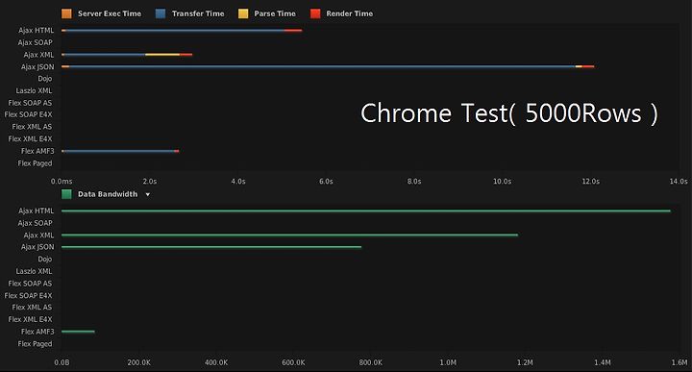
Task: Click Flex SOAP E4X label in Data Bandwidth chart
Action: tap(28, 295)
